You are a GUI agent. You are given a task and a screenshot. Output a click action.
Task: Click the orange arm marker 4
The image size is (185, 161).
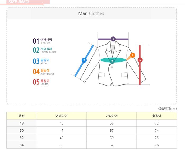(132, 55)
